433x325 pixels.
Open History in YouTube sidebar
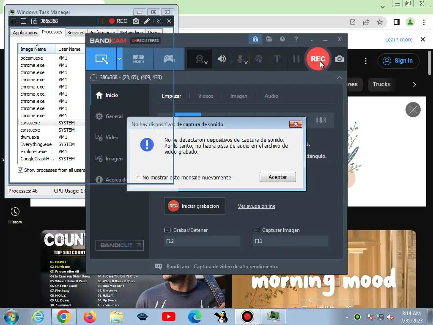click(x=15, y=216)
